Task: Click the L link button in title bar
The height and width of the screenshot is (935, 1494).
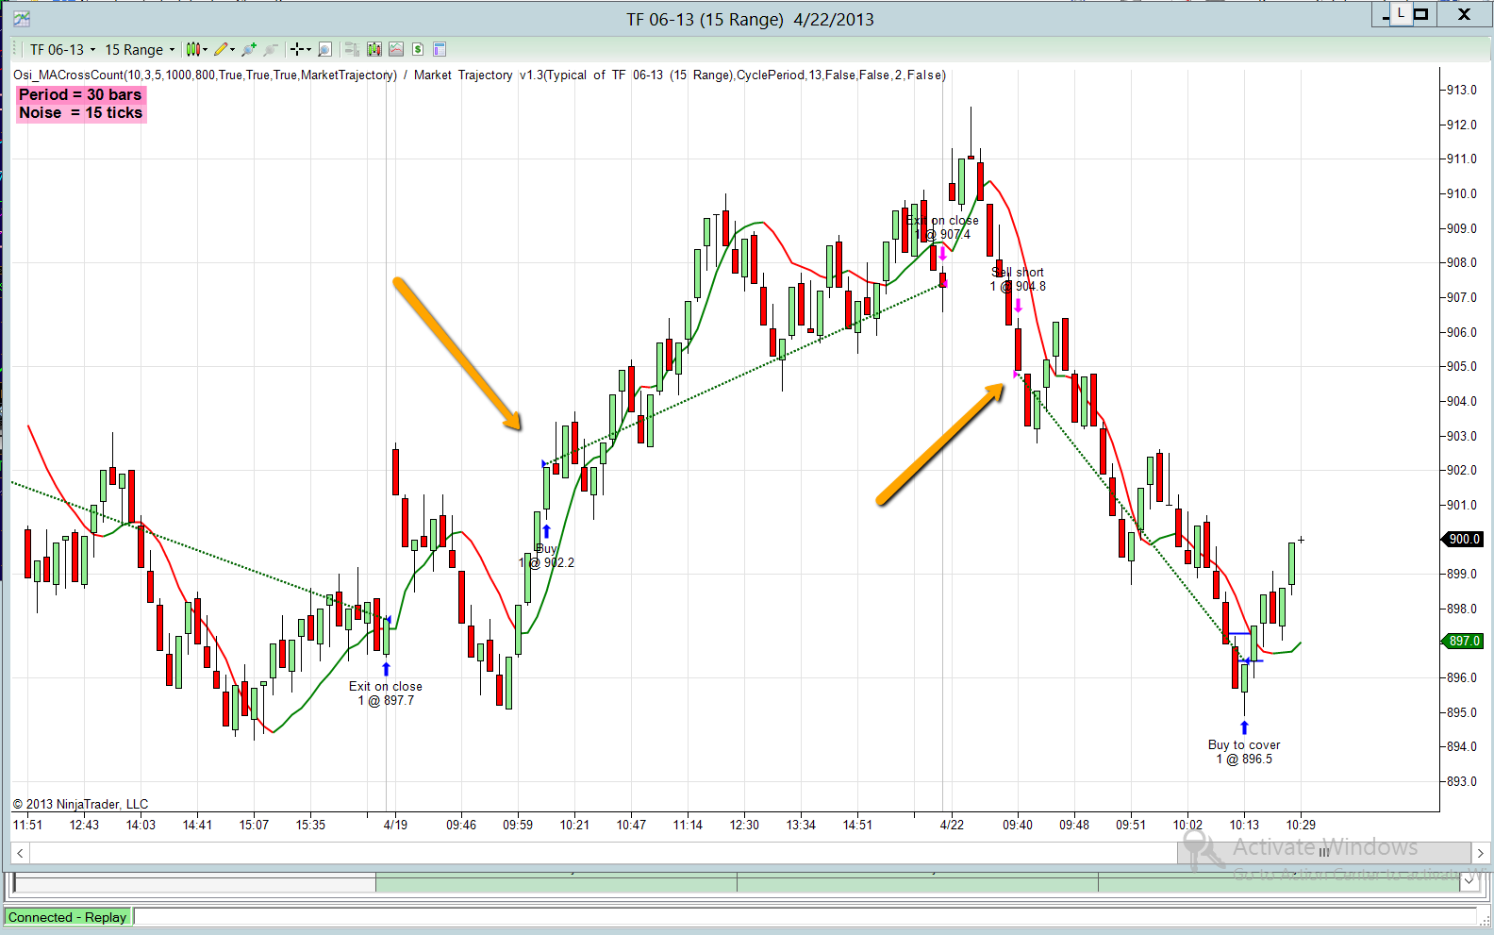Action: click(x=1401, y=13)
